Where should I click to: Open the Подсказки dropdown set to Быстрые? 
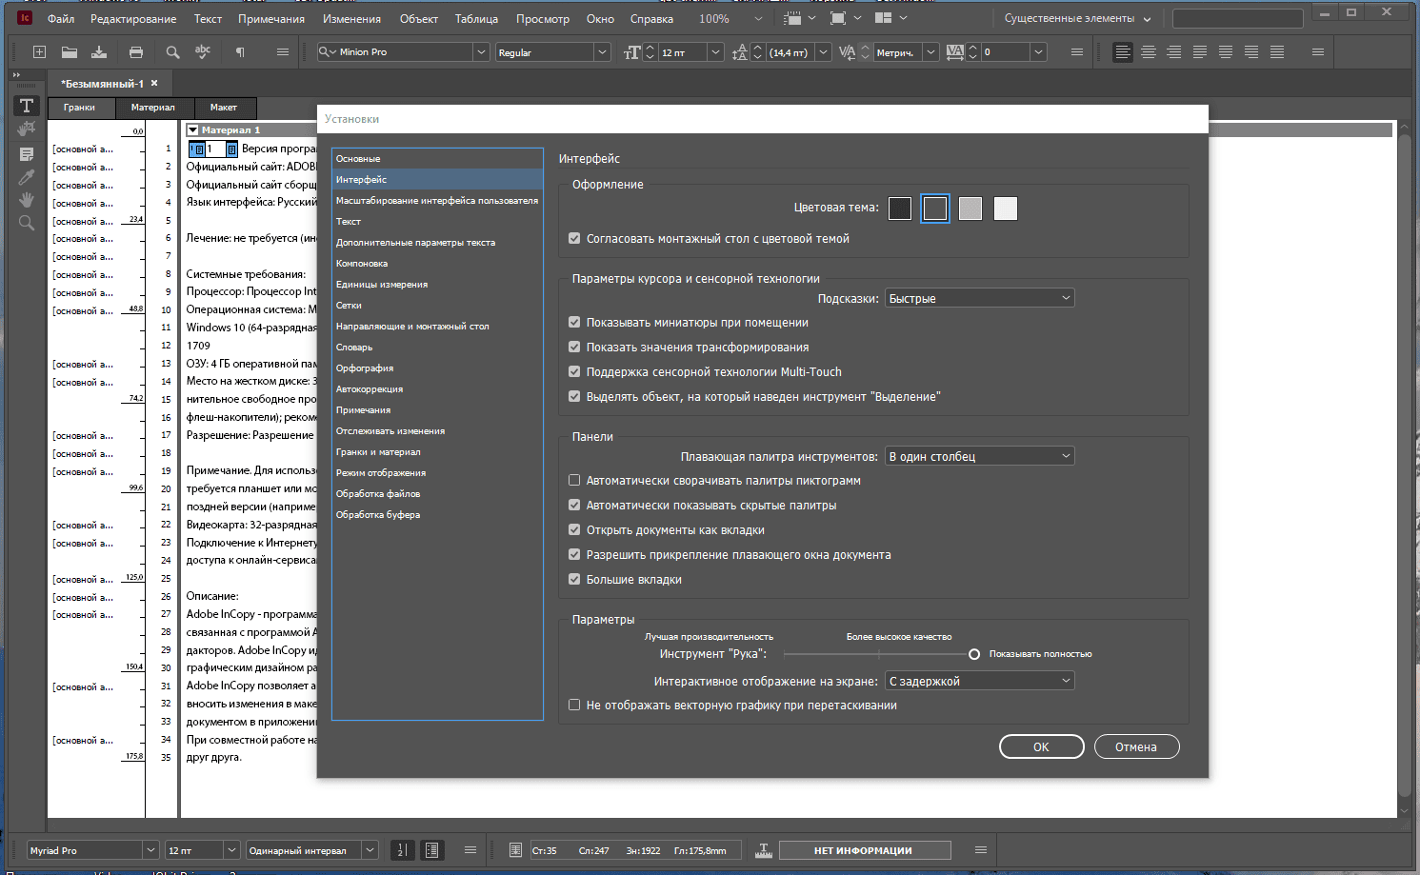point(980,298)
